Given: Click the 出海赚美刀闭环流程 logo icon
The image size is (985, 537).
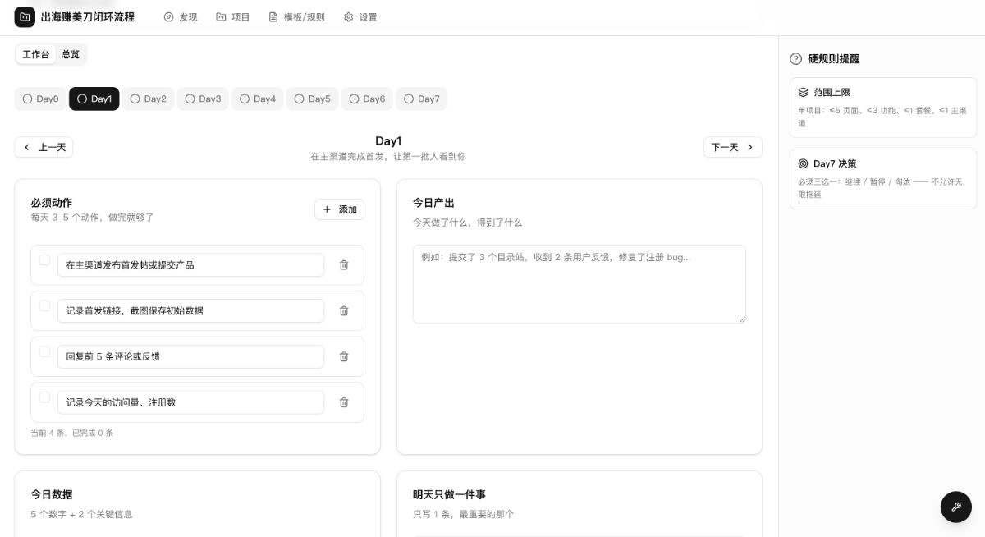Looking at the screenshot, I should coord(25,16).
